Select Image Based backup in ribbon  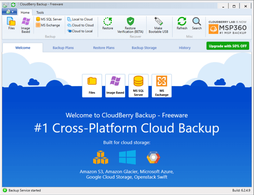pyautogui.click(x=26, y=25)
